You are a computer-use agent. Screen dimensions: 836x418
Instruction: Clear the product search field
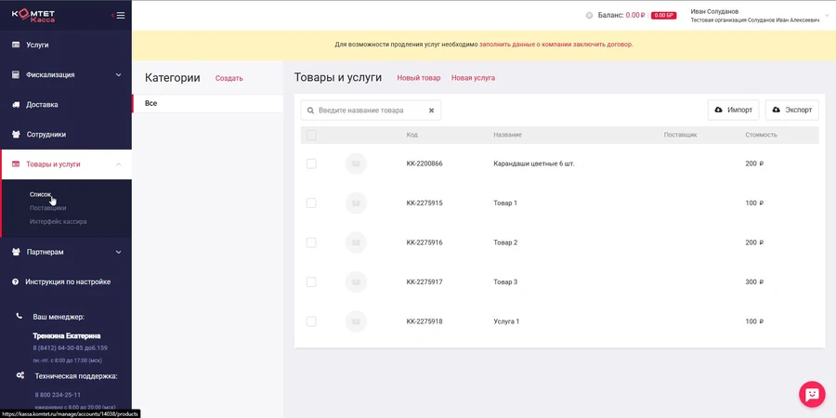[431, 111]
